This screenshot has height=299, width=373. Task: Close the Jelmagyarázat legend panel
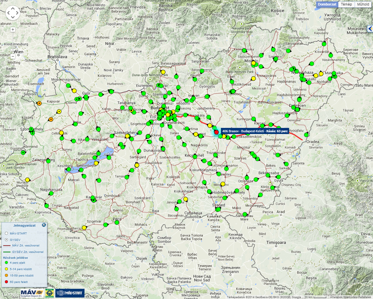point(44,225)
